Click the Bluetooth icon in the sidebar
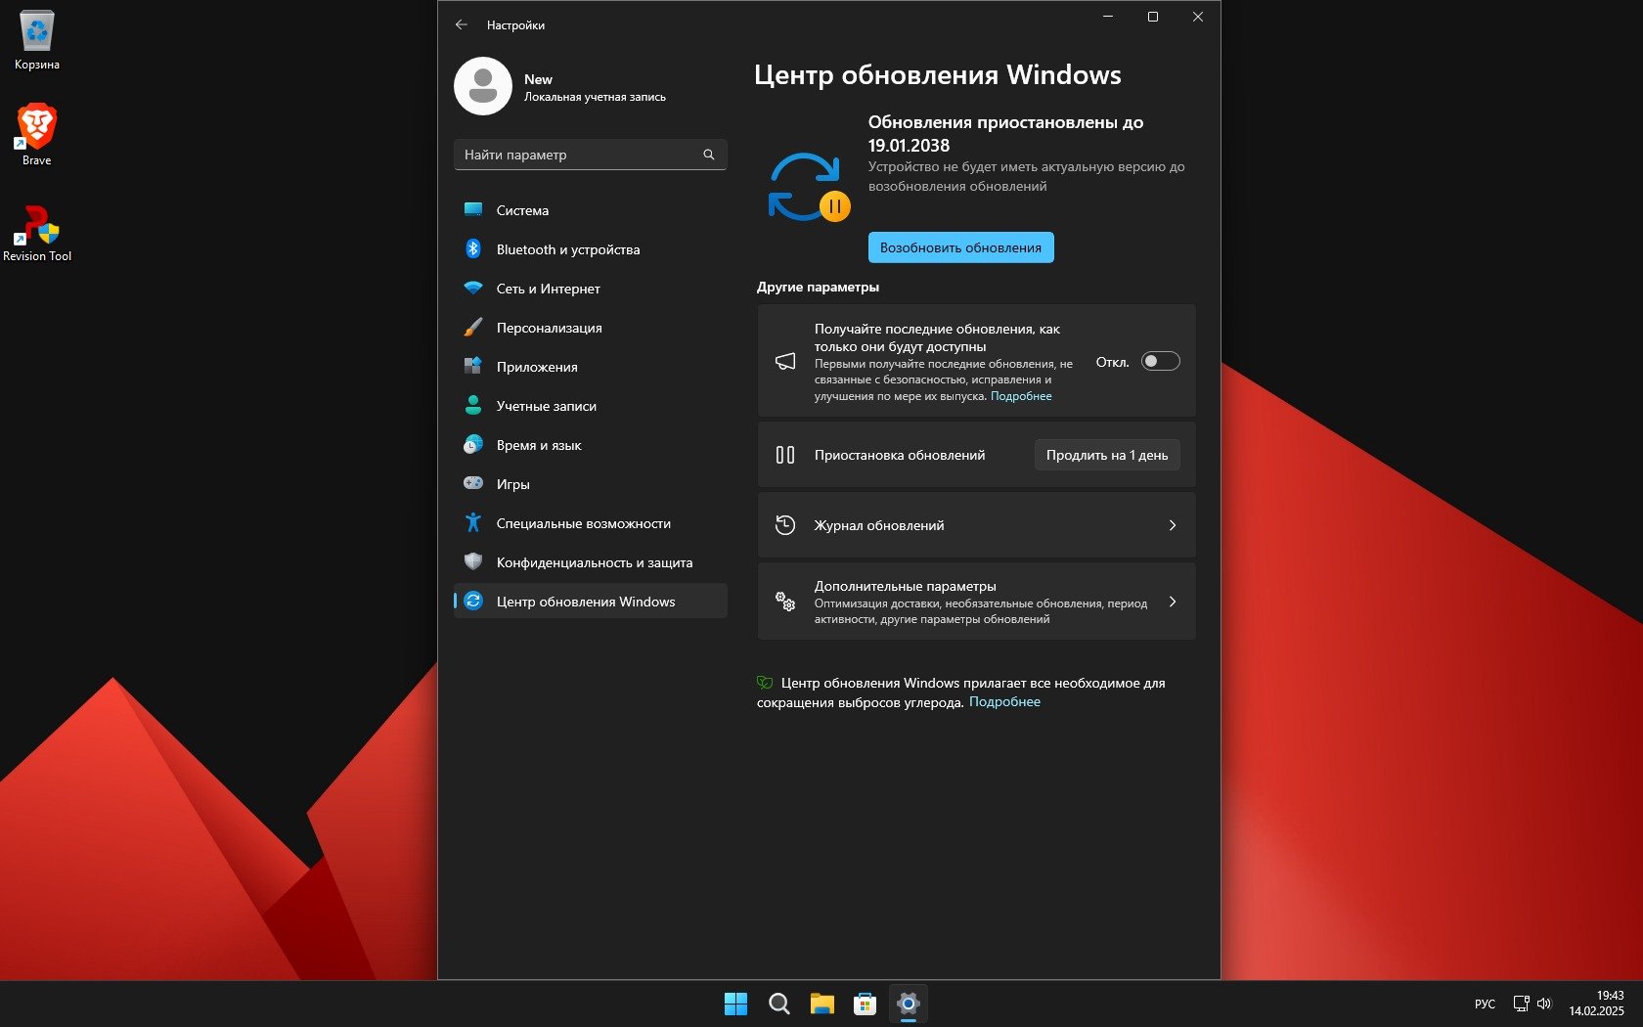Image resolution: width=1643 pixels, height=1027 pixels. 473,248
